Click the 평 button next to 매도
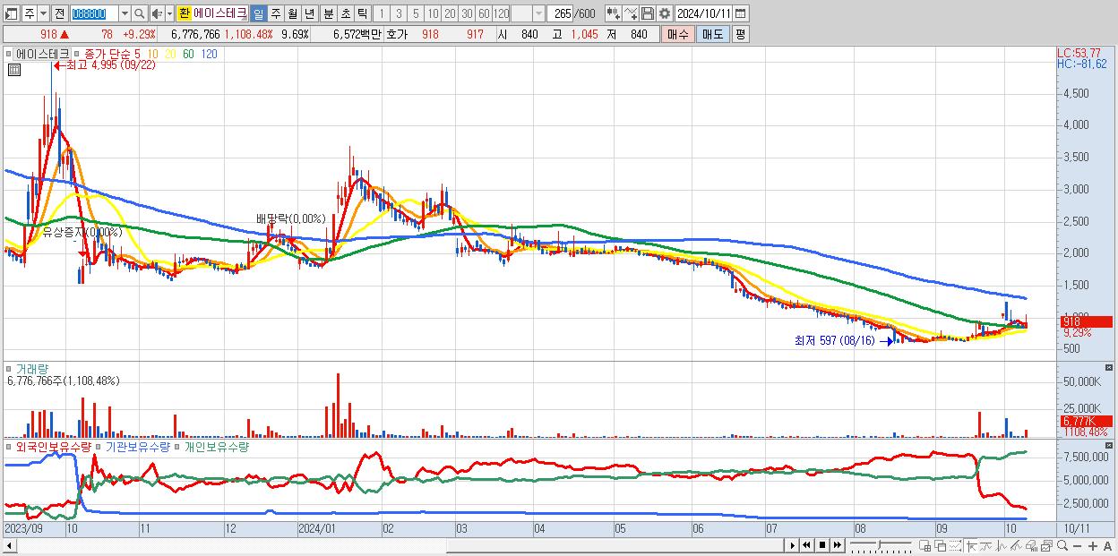This screenshot has width=1118, height=556. pyautogui.click(x=740, y=34)
